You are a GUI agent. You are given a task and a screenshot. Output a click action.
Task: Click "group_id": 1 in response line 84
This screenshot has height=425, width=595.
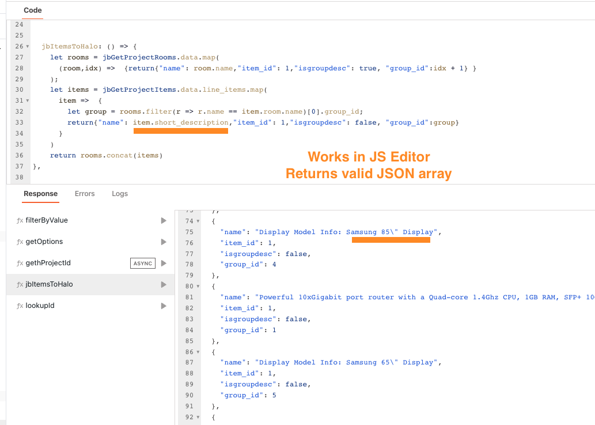248,330
